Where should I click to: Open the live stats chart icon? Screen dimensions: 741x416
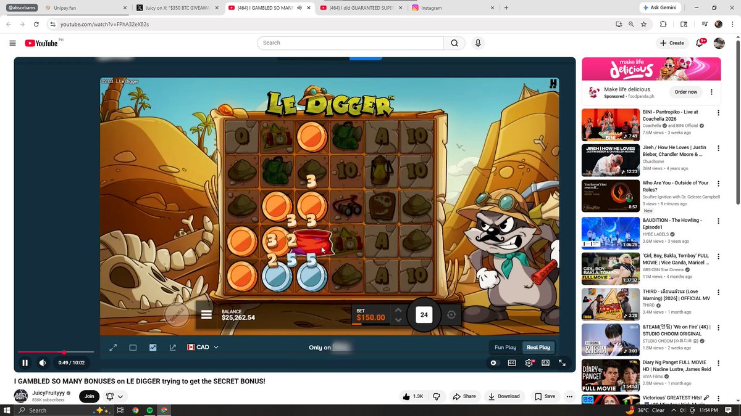[x=153, y=347]
